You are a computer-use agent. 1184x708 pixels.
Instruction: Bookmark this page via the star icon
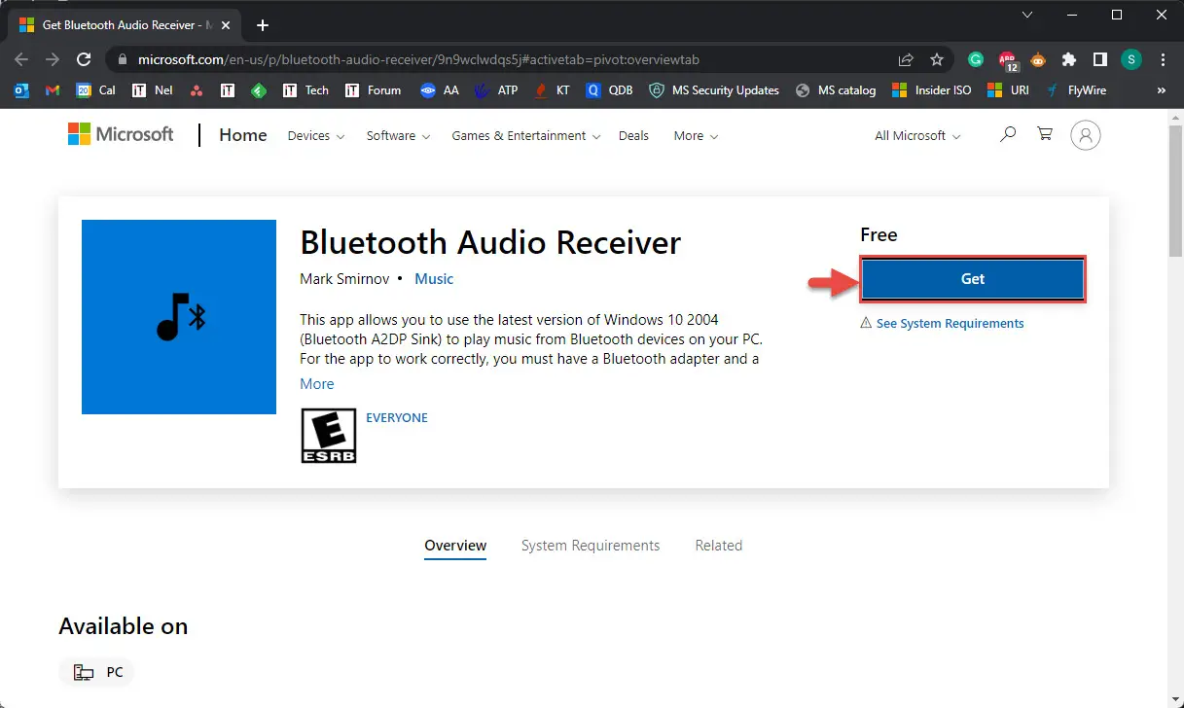coord(937,59)
